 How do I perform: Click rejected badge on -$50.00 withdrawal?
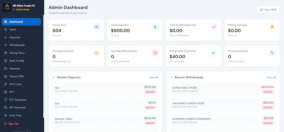pos(268,108)
